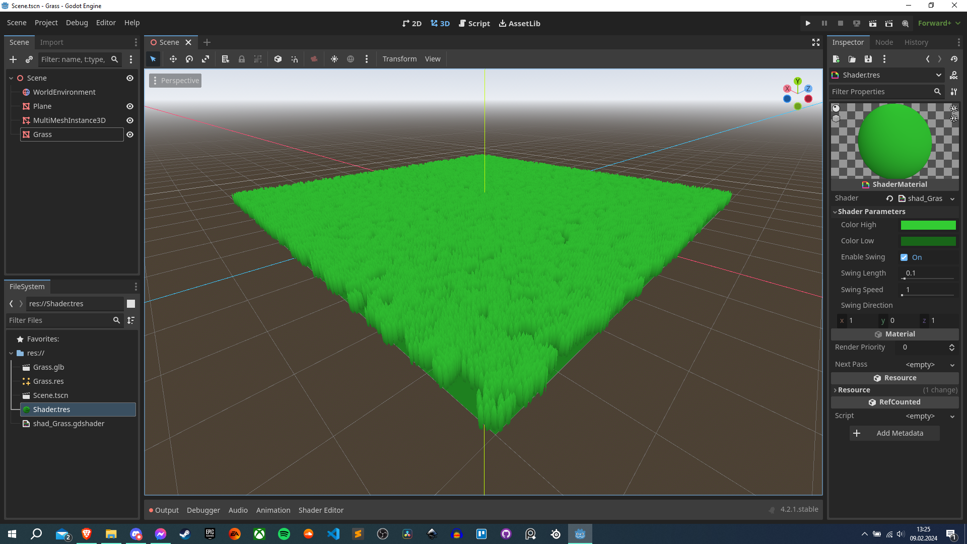This screenshot has width=967, height=544.
Task: Select the Scale mode tool
Action: (x=205, y=59)
